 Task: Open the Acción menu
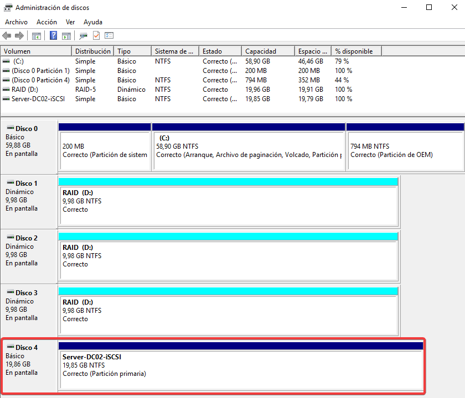coord(46,22)
